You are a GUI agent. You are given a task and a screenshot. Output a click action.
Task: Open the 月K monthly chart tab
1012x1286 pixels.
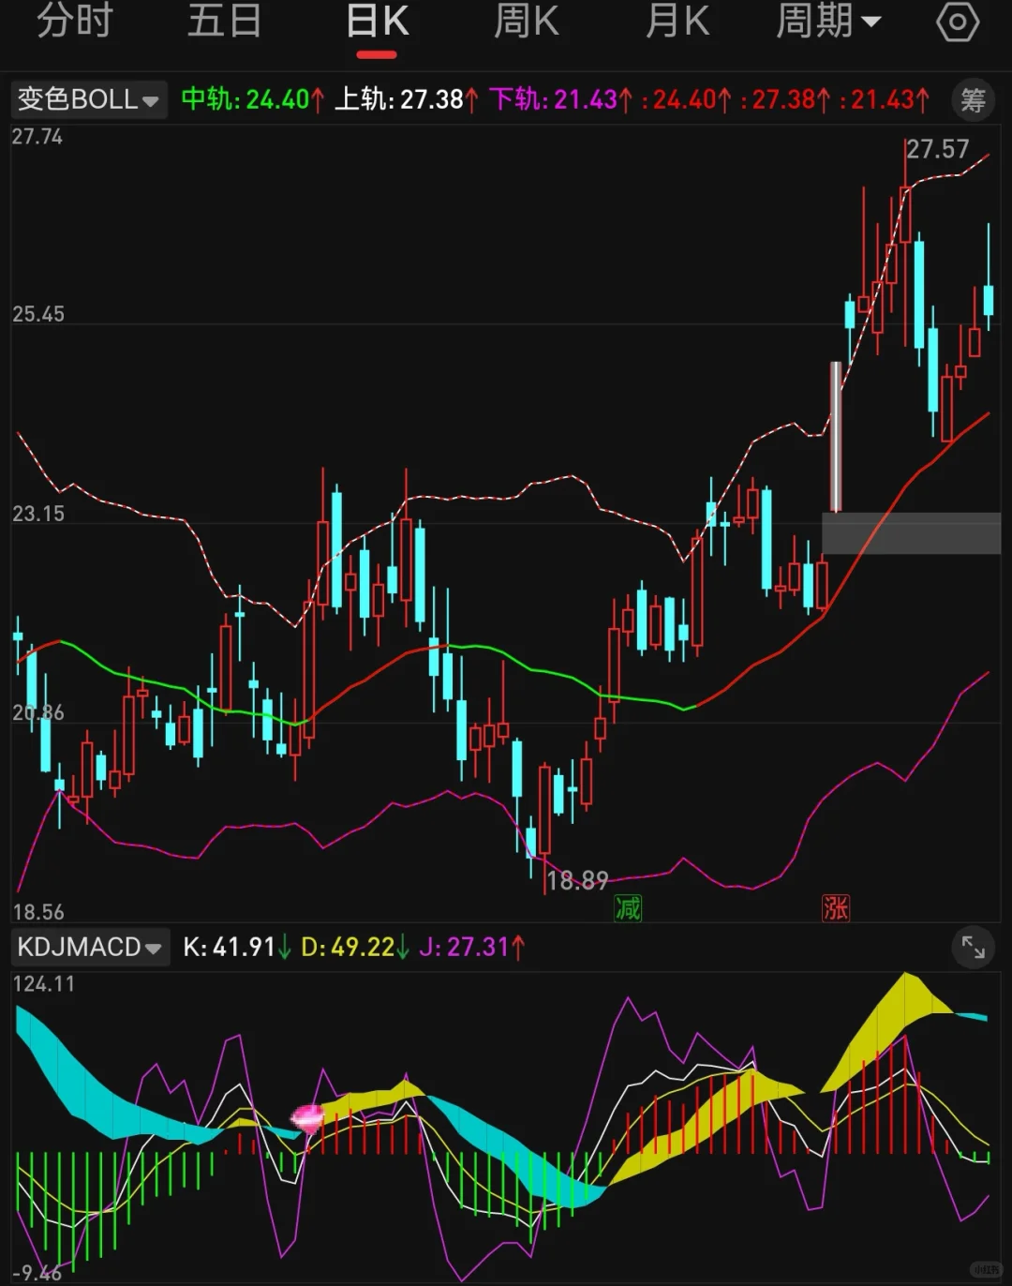[677, 21]
